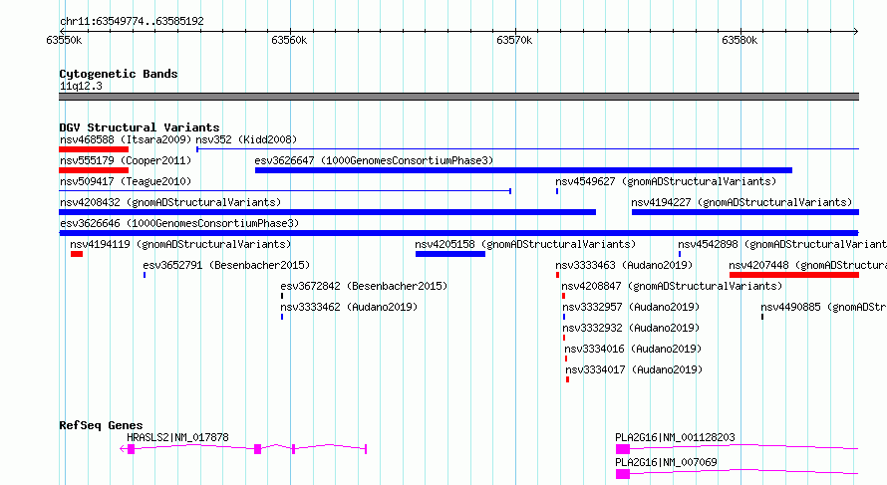Screen dimensions: 887x485
Task: Select the red nsv4207448 variant bar
Action: (794, 275)
